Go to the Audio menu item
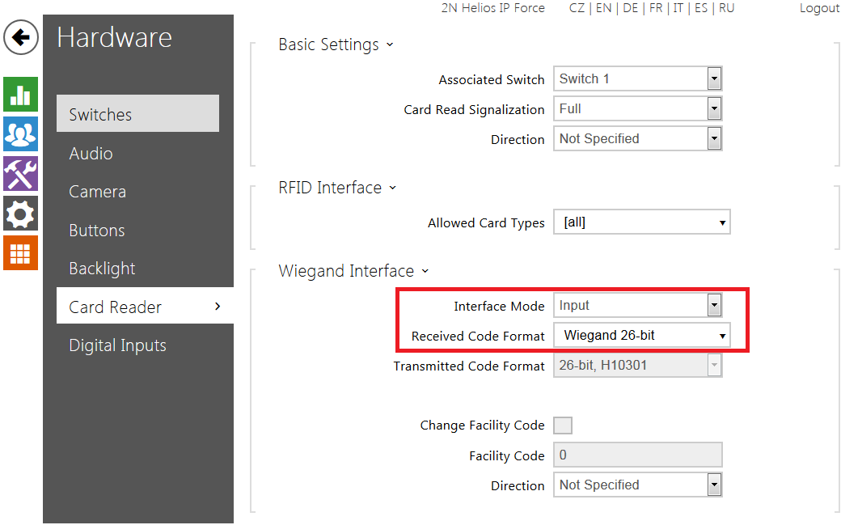 click(x=91, y=153)
